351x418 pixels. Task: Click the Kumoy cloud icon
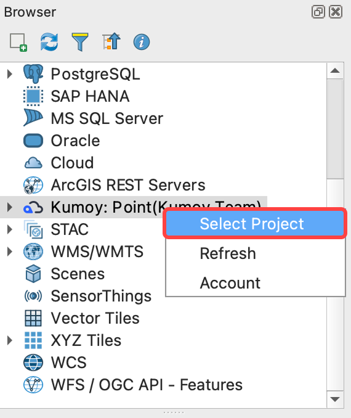pyautogui.click(x=33, y=207)
